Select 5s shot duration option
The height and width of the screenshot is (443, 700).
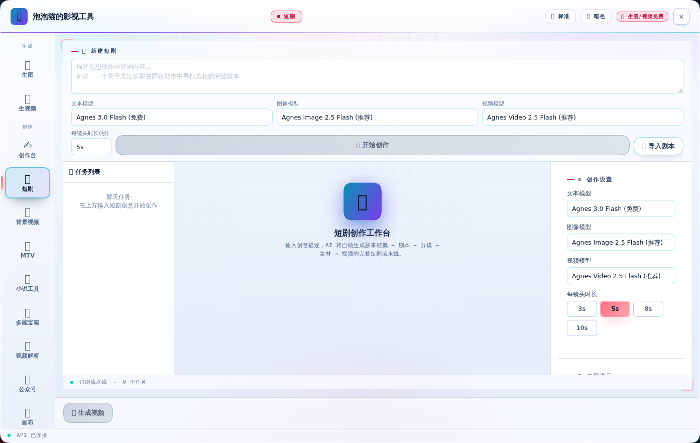pyautogui.click(x=615, y=309)
